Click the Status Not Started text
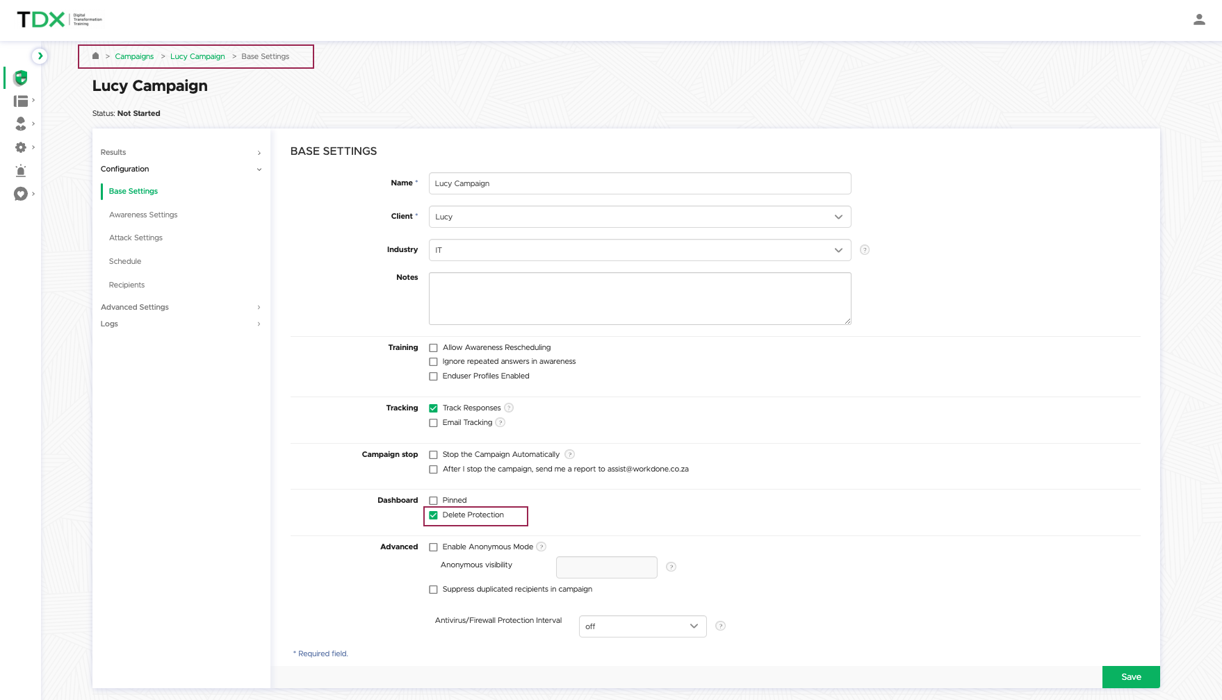The height and width of the screenshot is (700, 1222). (x=127, y=113)
